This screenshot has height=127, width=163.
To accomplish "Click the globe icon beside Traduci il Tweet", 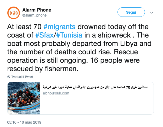I will click(x=9, y=77).
